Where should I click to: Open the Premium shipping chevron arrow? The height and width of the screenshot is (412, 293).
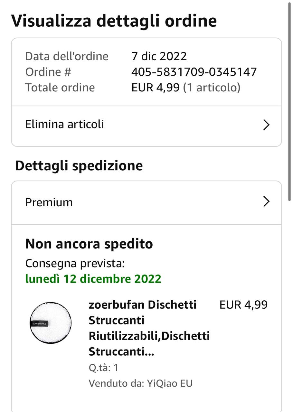[266, 202]
